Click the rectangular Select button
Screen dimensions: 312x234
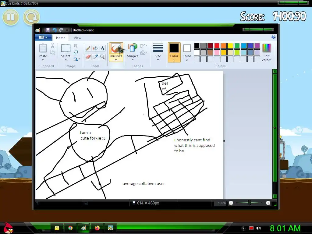coord(66,48)
